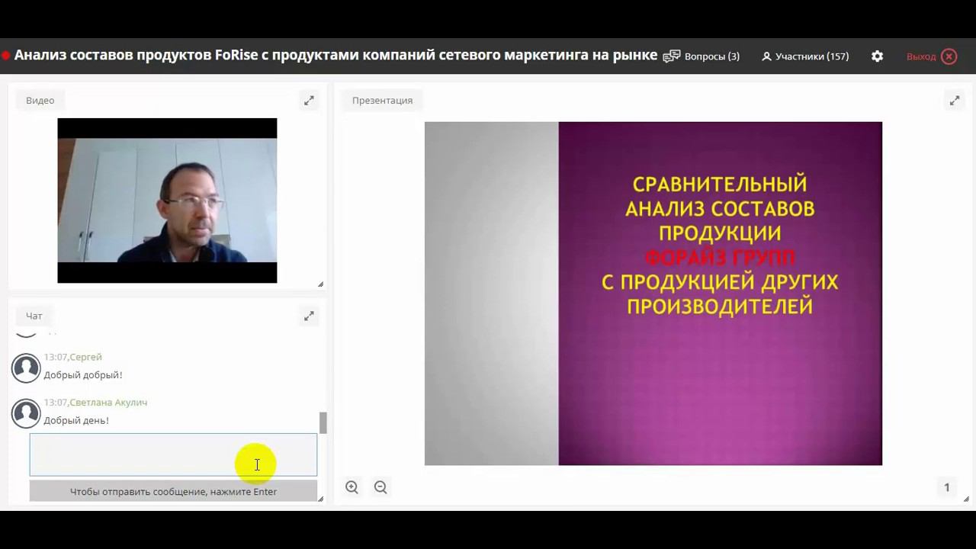Click the red recording indicator dot
Image resolution: width=976 pixels, height=549 pixels.
(5, 56)
